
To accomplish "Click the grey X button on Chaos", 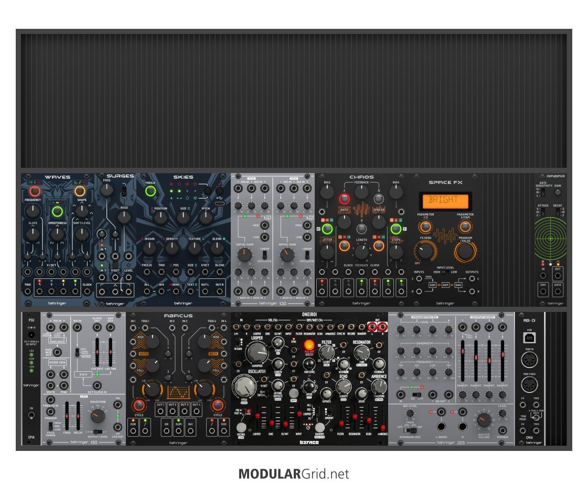I will 379,199.
